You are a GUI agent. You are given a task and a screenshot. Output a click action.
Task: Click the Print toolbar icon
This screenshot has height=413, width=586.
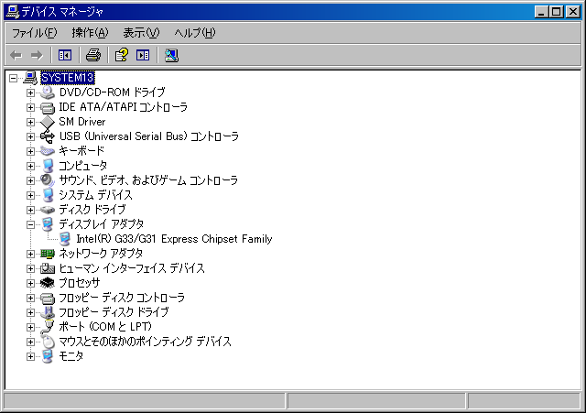coord(93,55)
